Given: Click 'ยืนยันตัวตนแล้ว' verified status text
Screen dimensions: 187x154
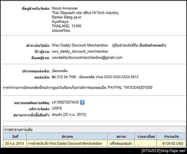Looking at the screenshot, I should click(152, 45).
